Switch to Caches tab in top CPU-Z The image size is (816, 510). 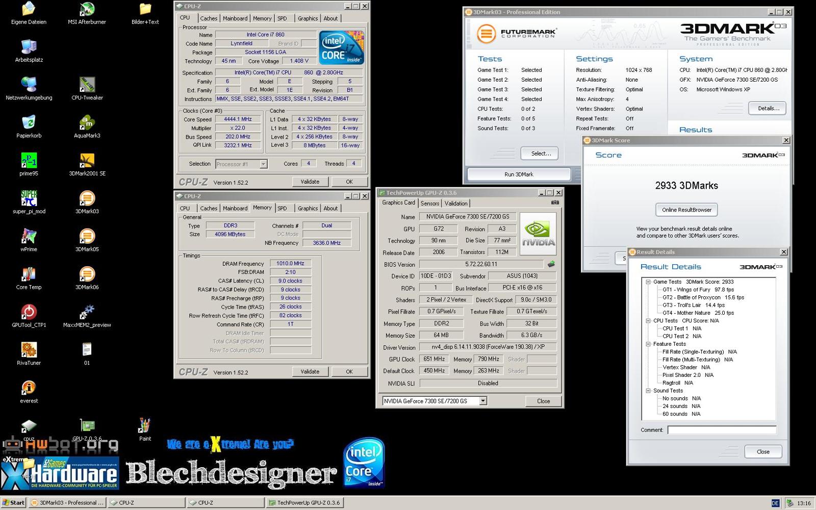[x=209, y=18]
